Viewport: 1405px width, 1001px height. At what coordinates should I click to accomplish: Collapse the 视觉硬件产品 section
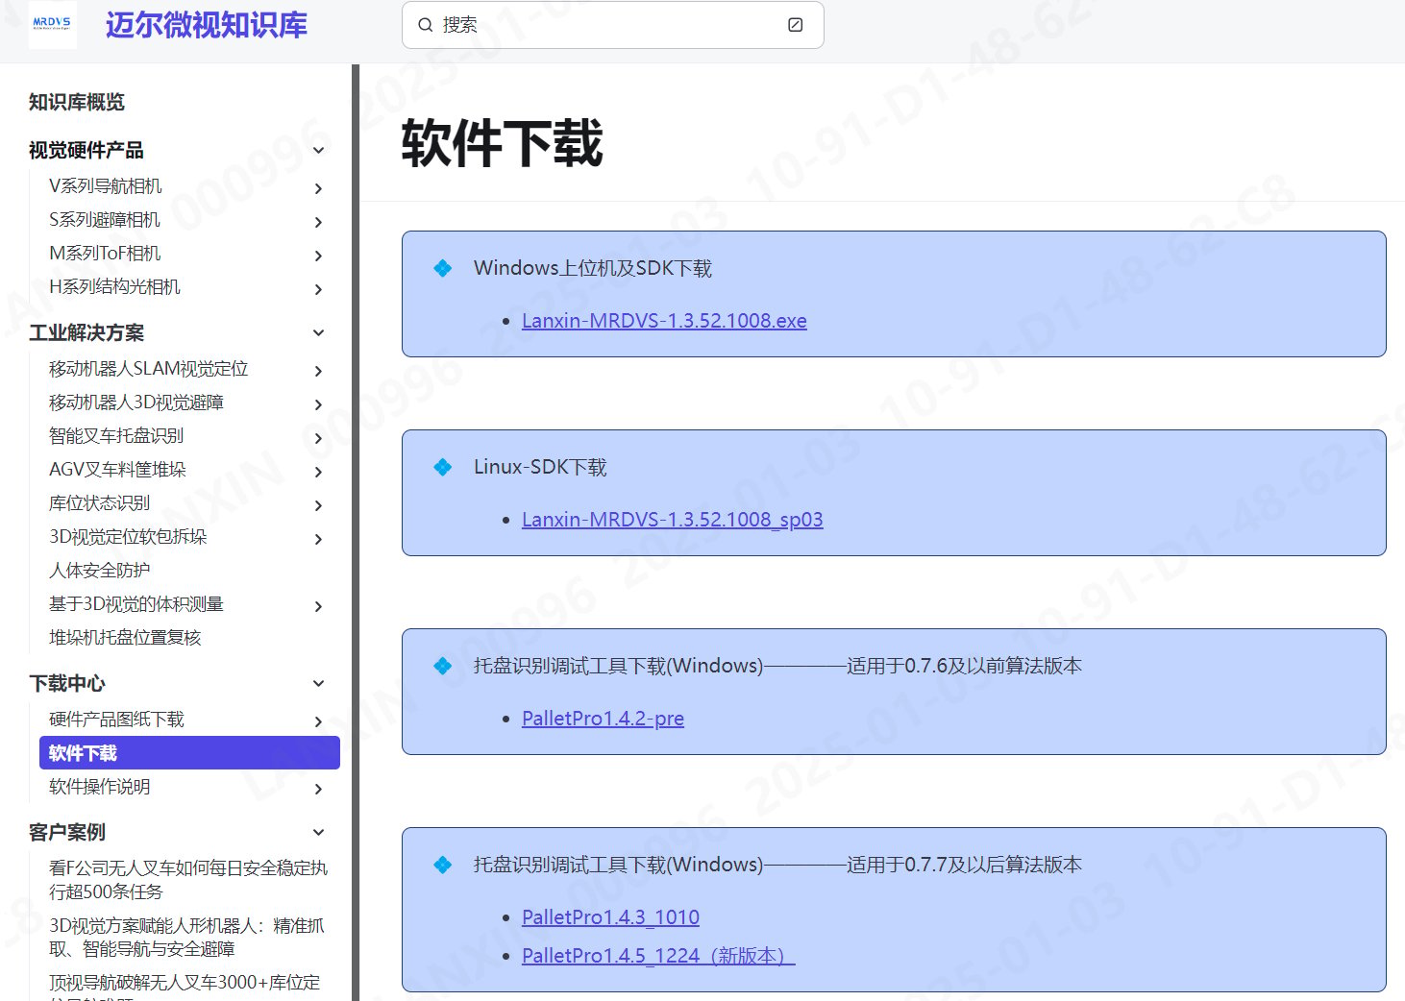[319, 151]
